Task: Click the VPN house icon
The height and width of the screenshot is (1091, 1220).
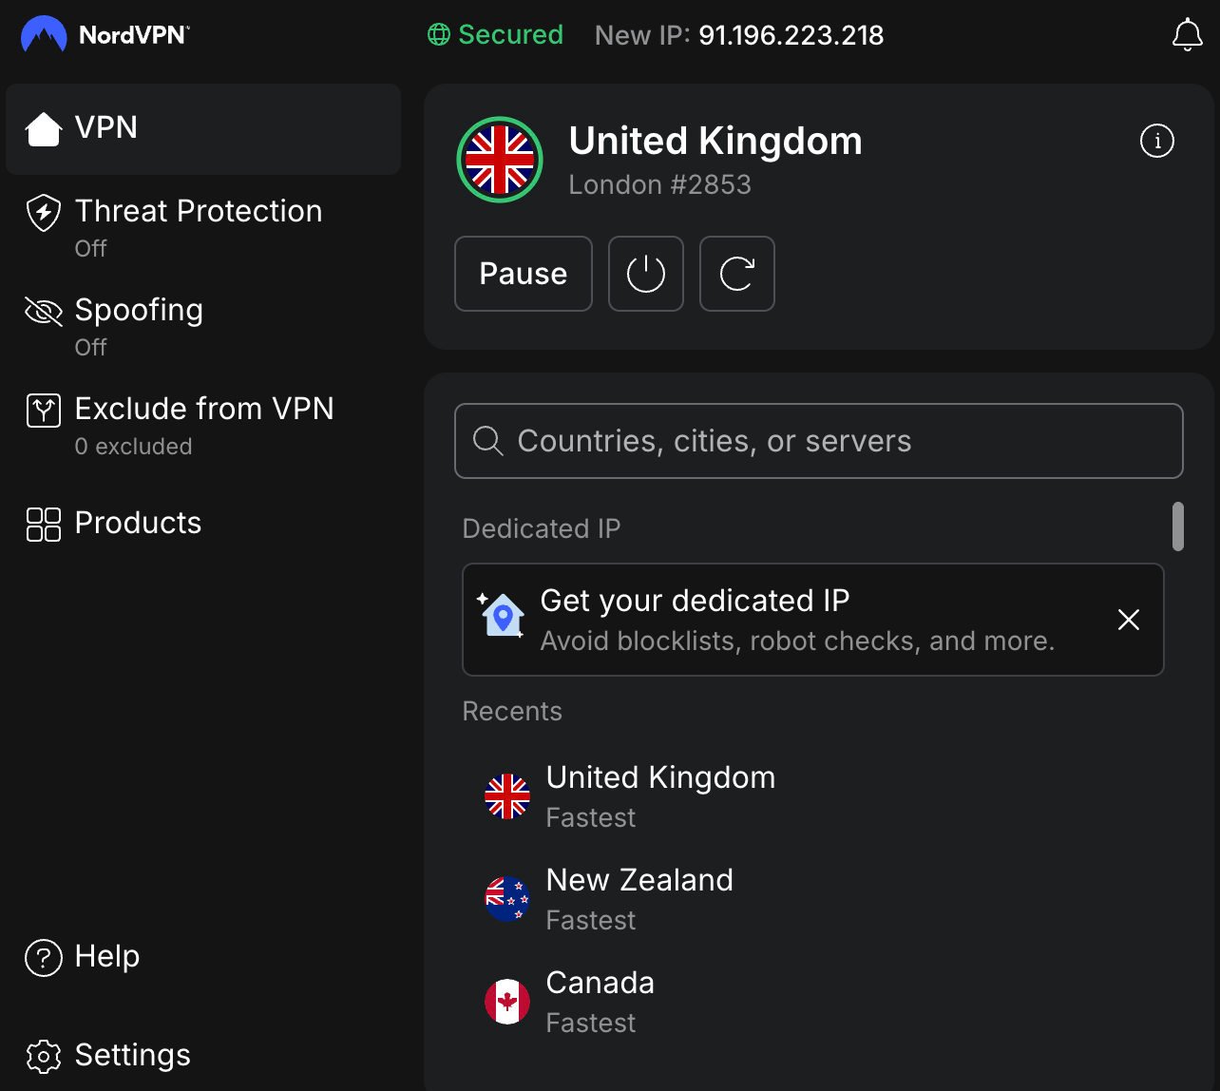Action: coord(44,128)
